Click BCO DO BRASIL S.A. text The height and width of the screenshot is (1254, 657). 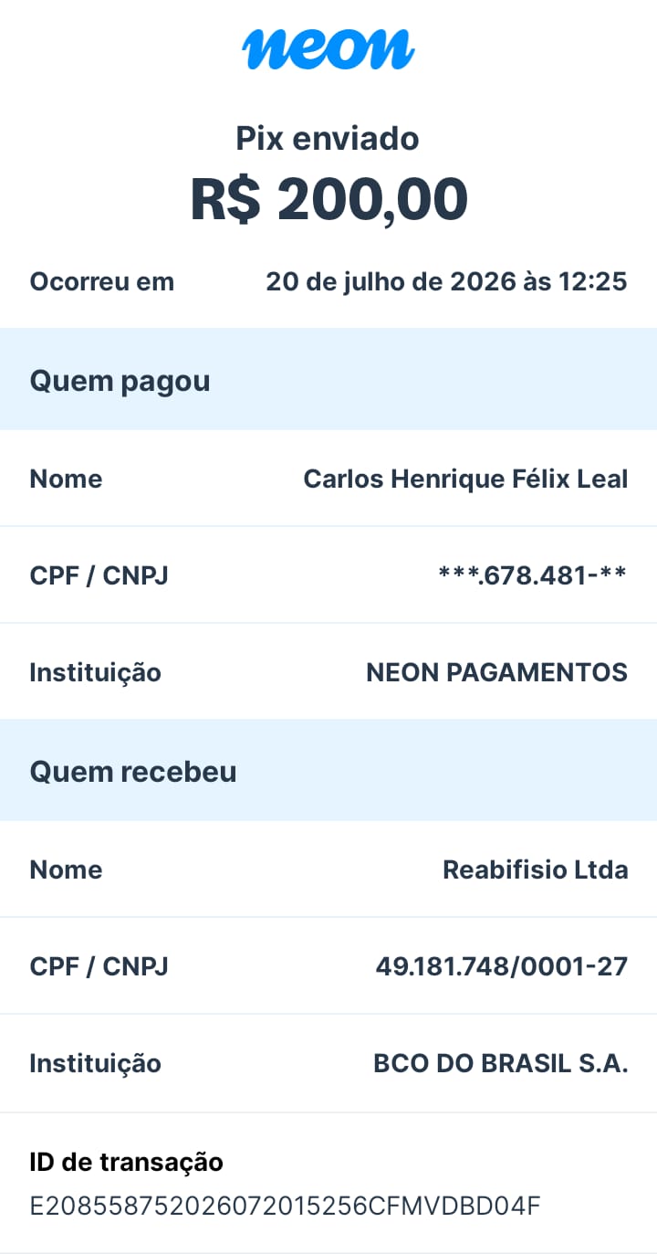point(501,1064)
